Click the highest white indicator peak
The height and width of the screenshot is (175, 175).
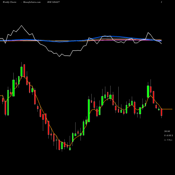point(21,26)
